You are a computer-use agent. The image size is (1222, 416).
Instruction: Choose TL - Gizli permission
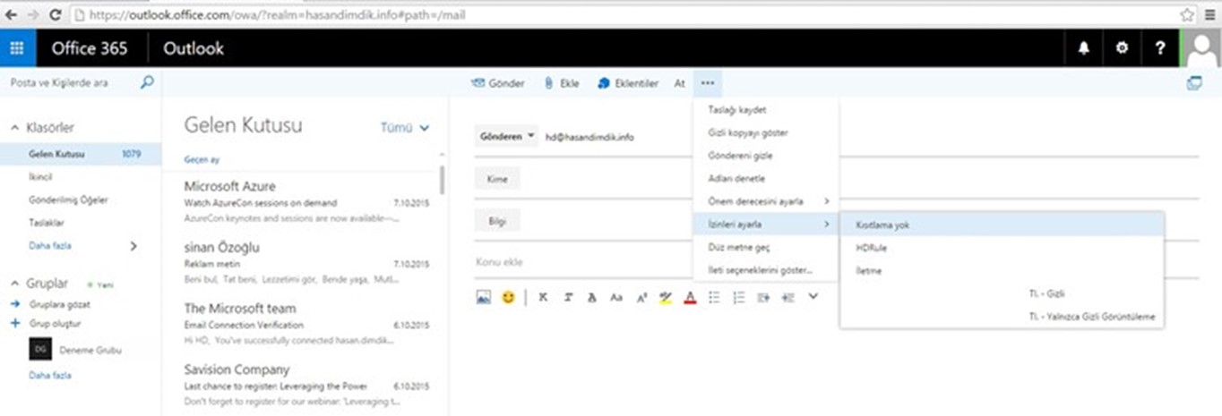(x=1002, y=293)
